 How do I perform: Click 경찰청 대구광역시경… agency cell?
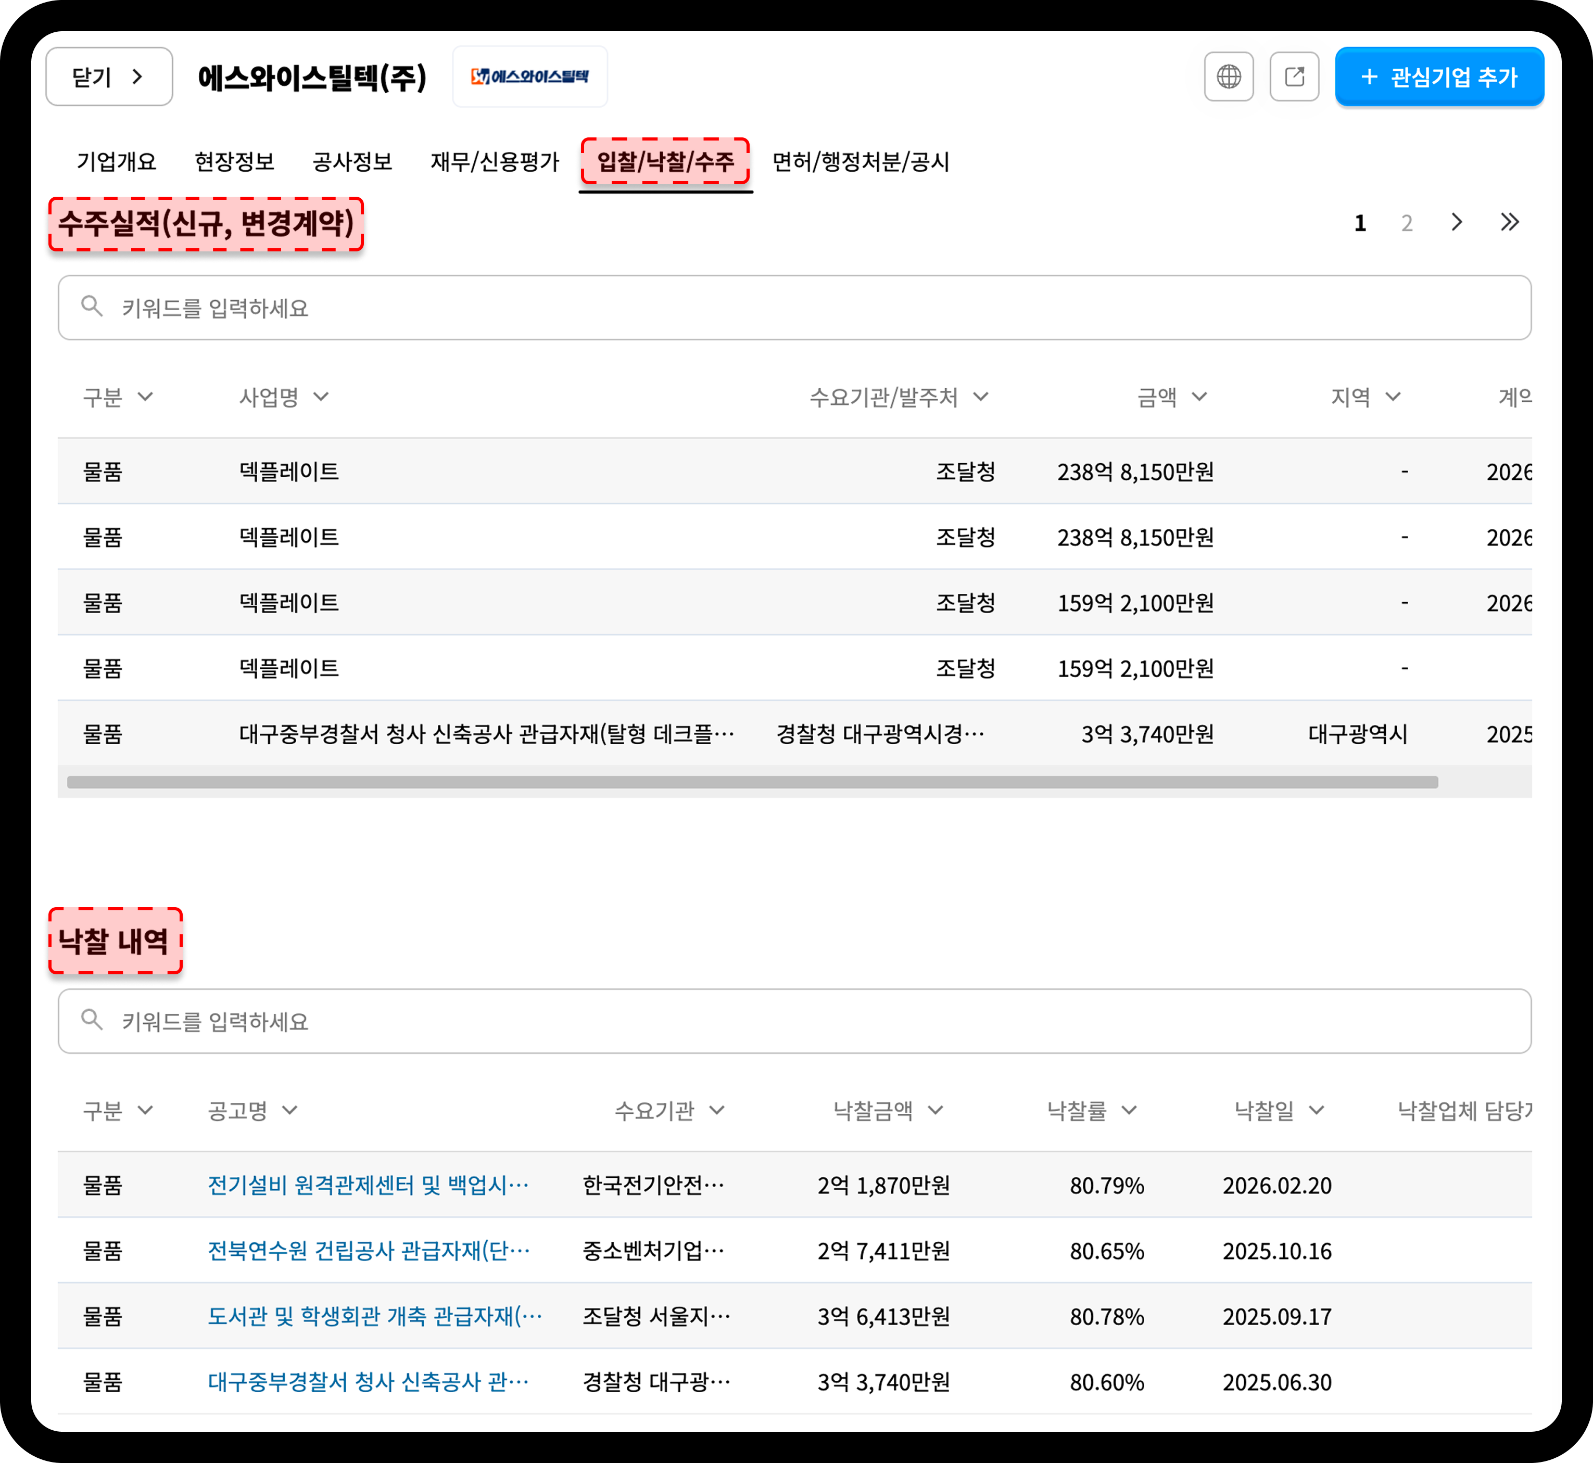point(880,734)
